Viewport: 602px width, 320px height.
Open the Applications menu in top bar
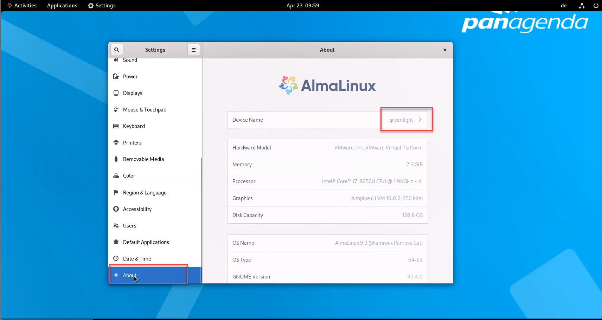tap(62, 6)
